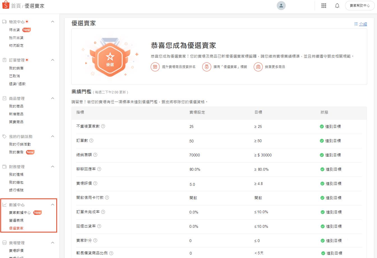This screenshot has width=377, height=258.
Task: Click help icon next to 開啟信用卡付款
Action: point(107,198)
